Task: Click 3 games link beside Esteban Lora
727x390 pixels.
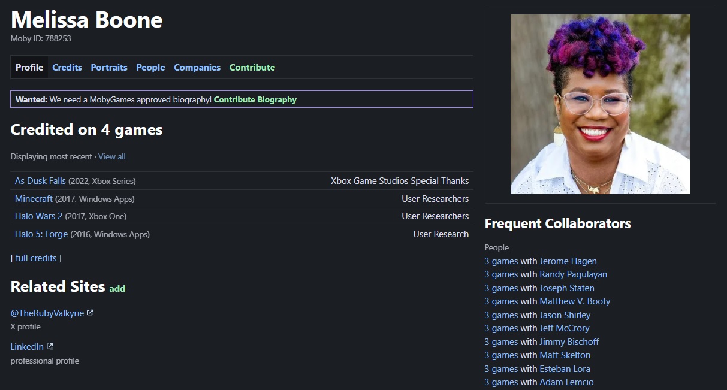Action: [x=501, y=369]
